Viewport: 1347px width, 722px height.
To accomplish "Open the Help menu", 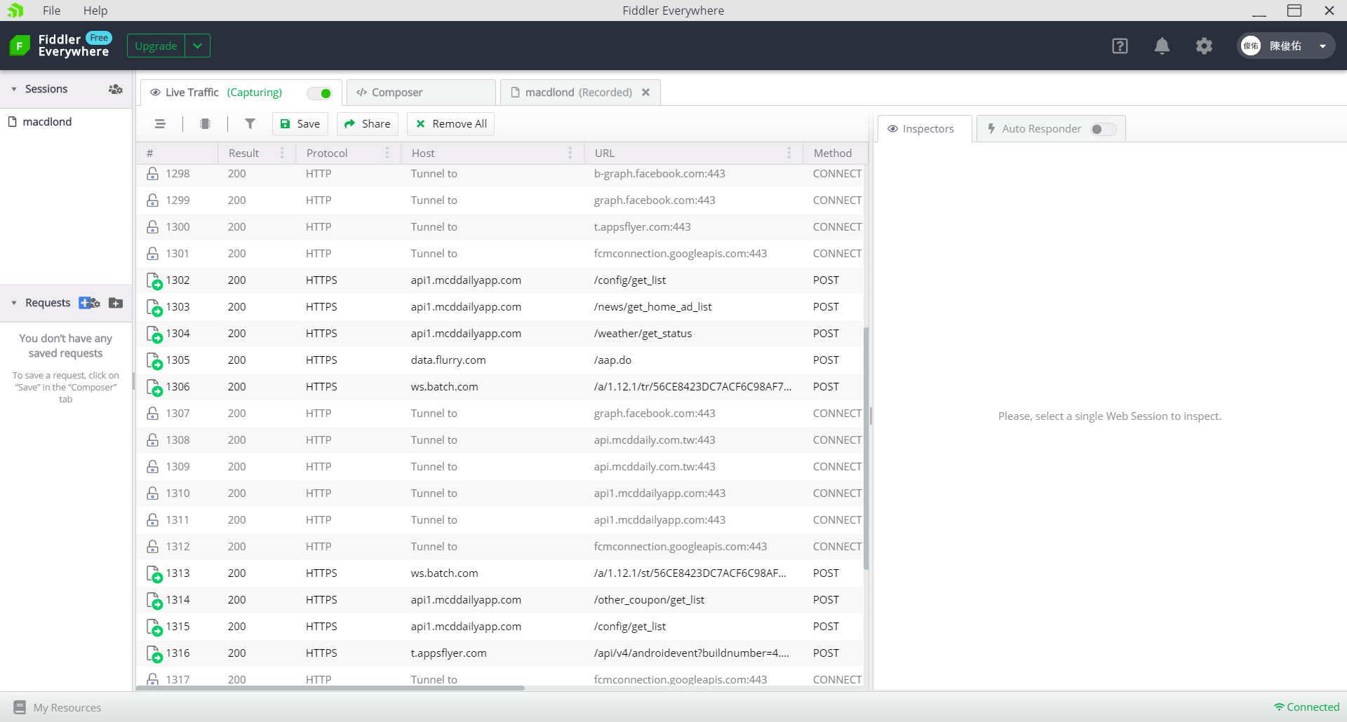I will [x=95, y=11].
